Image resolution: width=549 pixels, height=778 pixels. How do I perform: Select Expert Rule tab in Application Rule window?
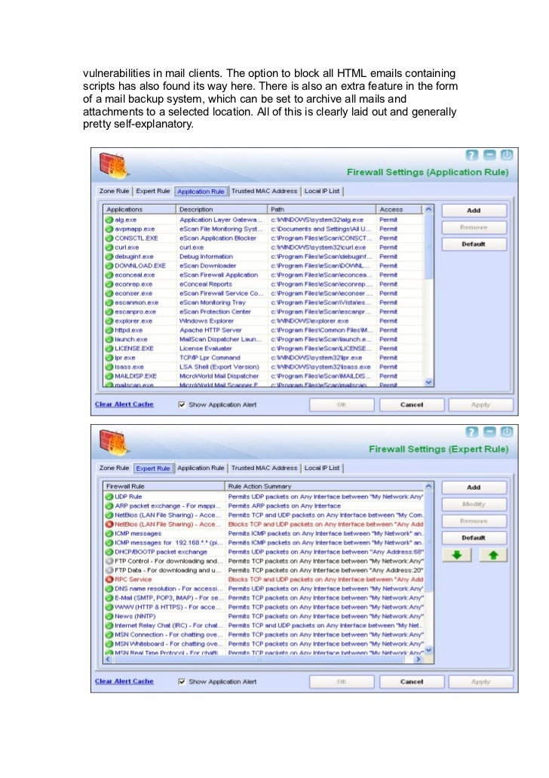click(x=153, y=191)
